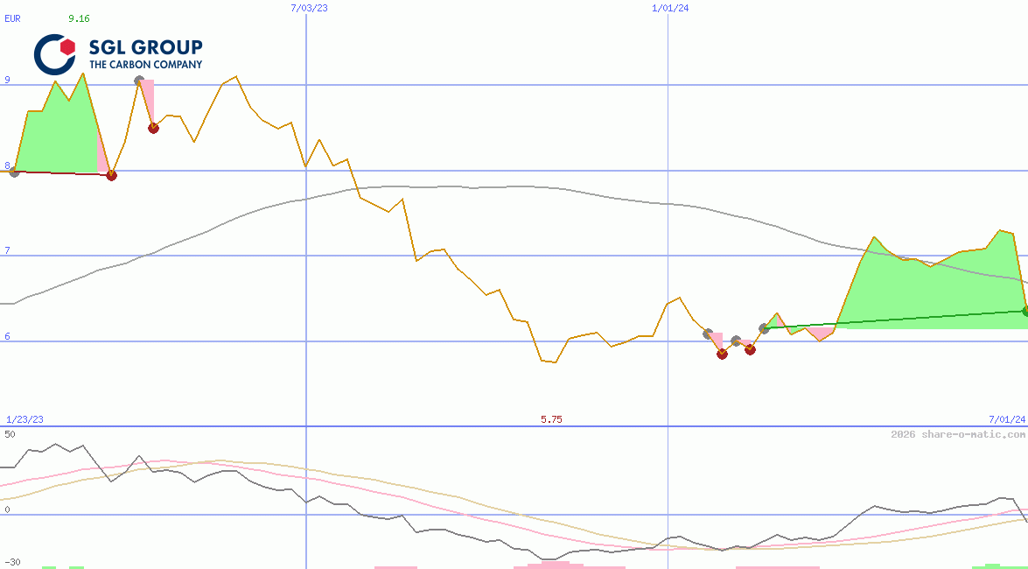Viewport: 1028px width, 569px height.
Task: Click the gray marker starting the green trend line
Action: [764, 327]
